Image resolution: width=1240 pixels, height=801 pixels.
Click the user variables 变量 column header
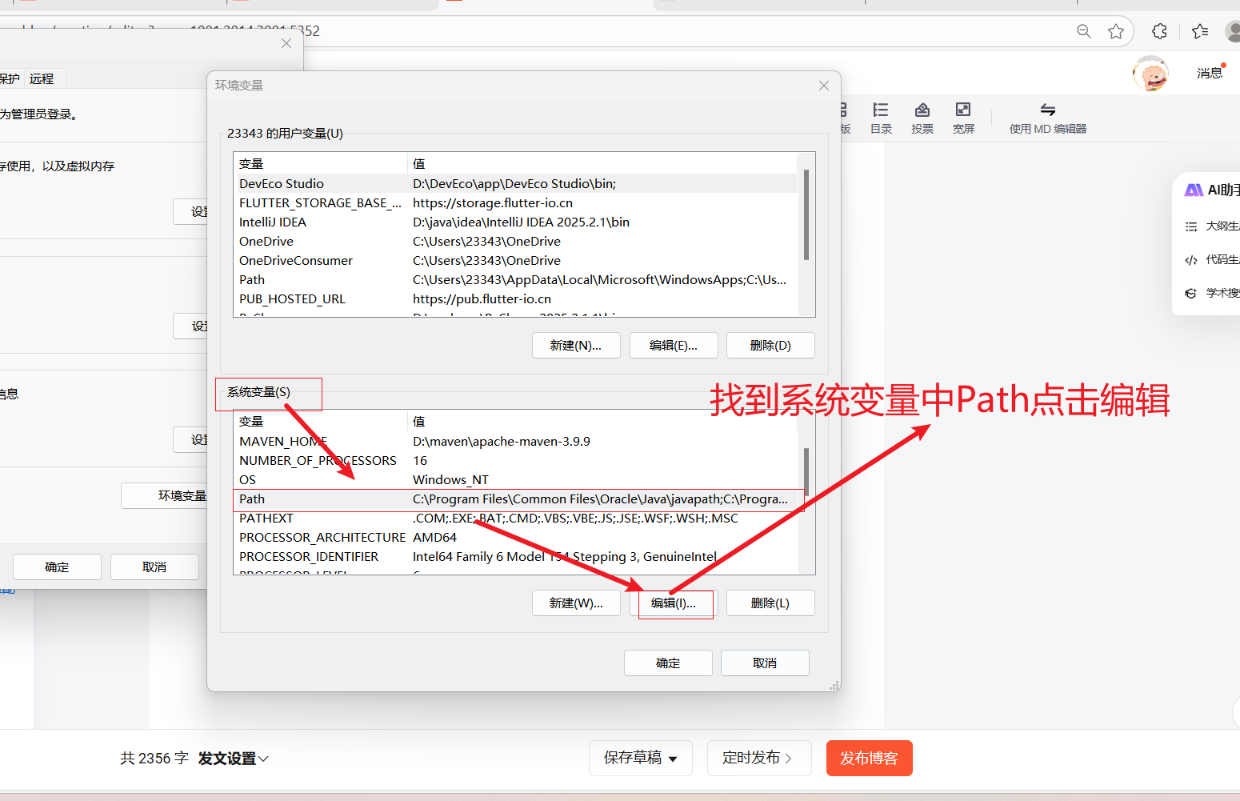[x=321, y=164]
